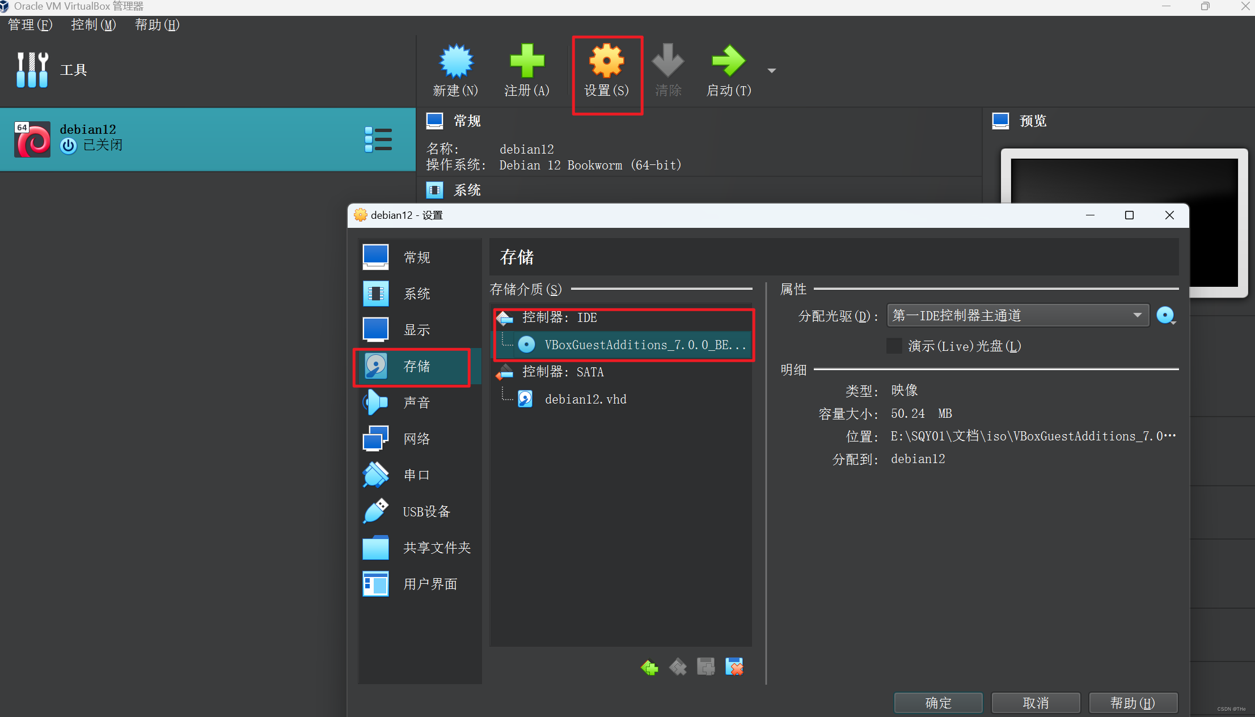Click the 50.24 MB size value
The width and height of the screenshot is (1255, 717).
point(922,414)
